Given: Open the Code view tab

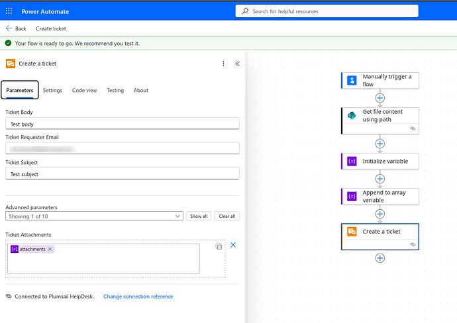Looking at the screenshot, I should tap(84, 90).
